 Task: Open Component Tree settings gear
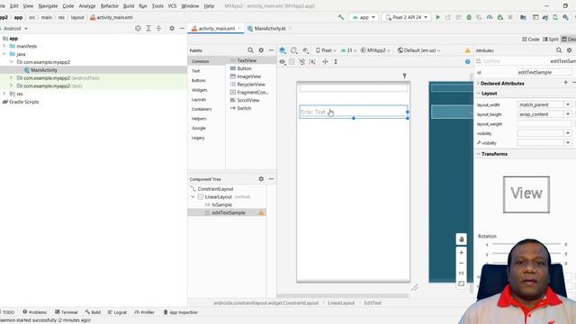tap(261, 179)
